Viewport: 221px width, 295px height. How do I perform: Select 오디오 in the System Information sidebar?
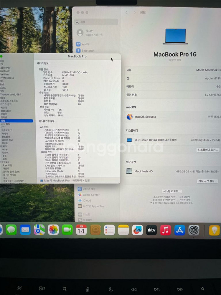click(x=4, y=114)
